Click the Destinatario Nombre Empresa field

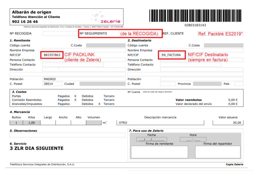click(x=202, y=50)
